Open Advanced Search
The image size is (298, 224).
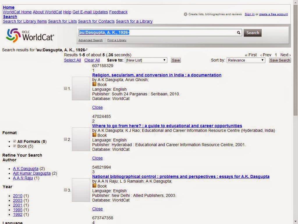(x=91, y=40)
